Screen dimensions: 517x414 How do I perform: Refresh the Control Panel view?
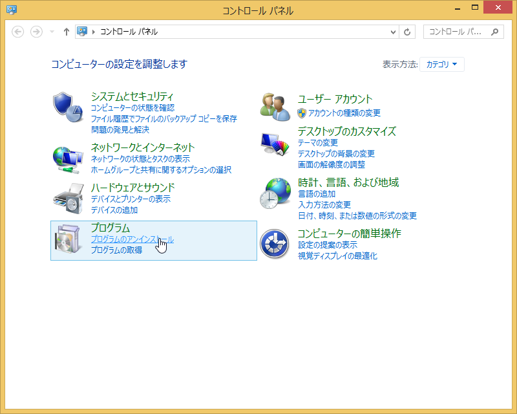(407, 32)
